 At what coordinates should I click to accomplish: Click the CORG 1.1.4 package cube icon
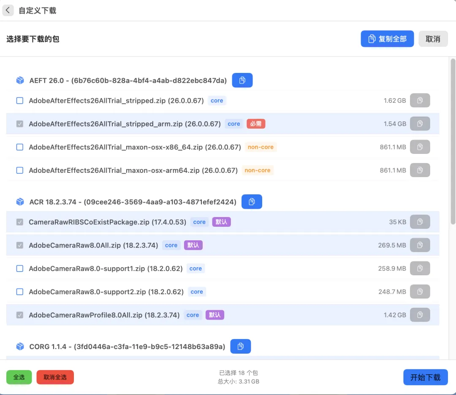coord(20,347)
